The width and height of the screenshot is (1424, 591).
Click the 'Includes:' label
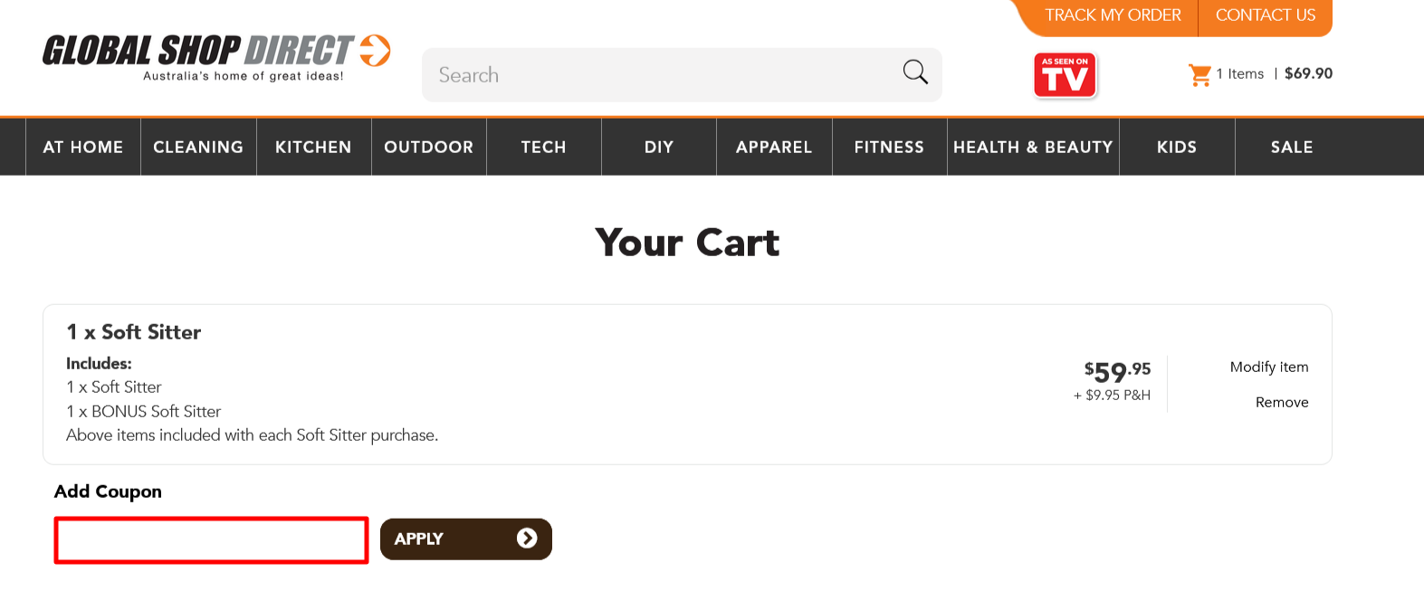click(x=99, y=363)
